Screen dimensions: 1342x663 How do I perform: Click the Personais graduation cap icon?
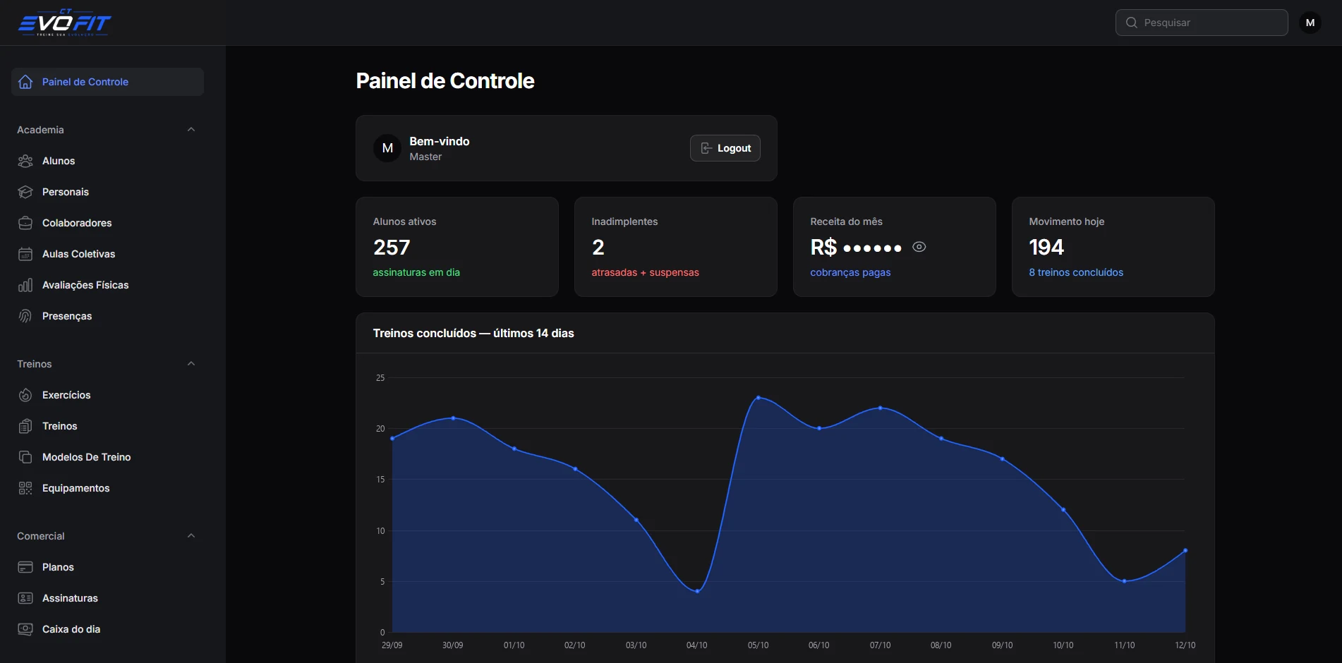[25, 192]
